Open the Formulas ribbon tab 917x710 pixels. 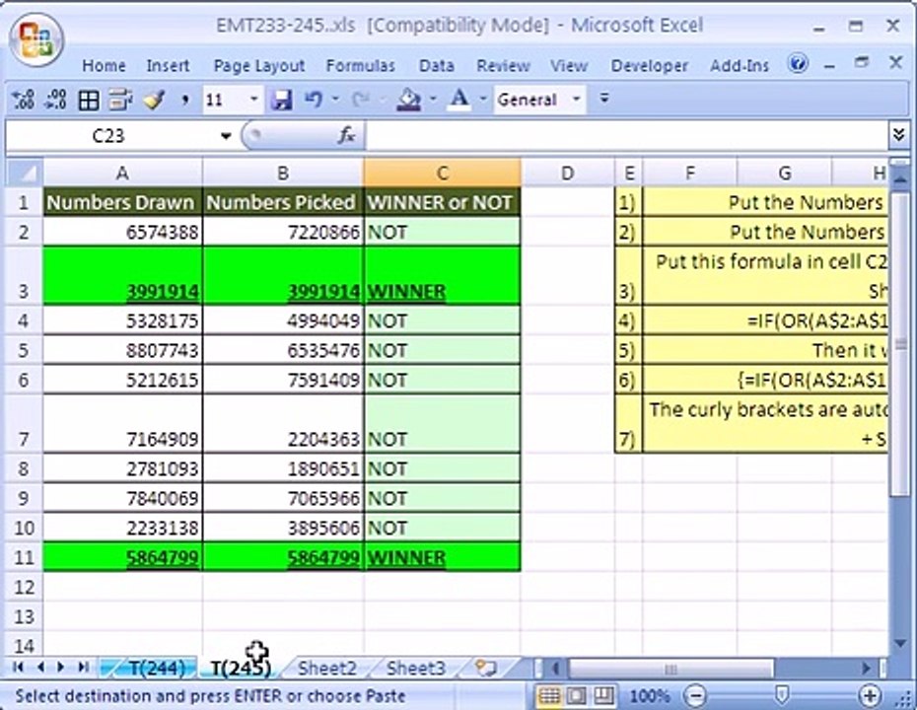point(360,65)
